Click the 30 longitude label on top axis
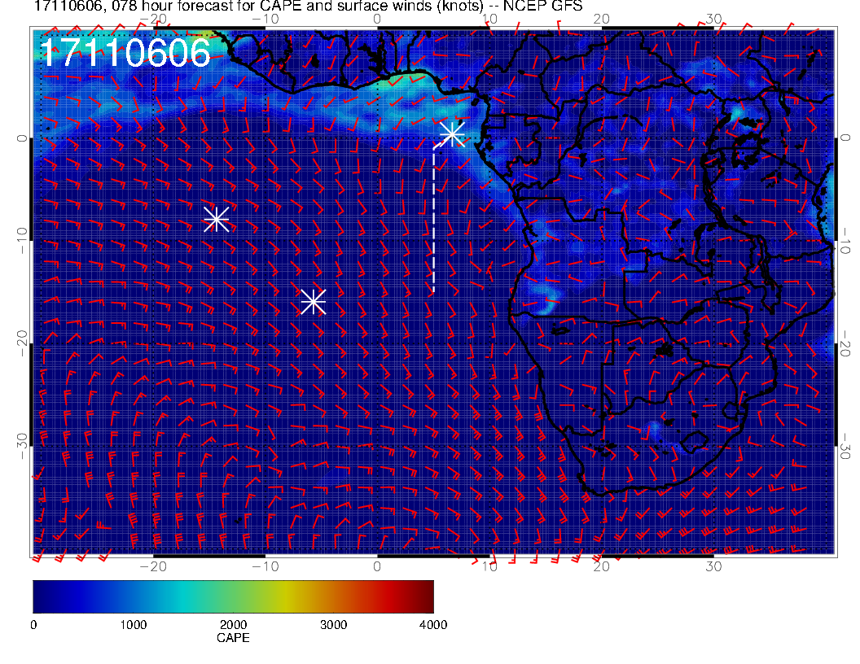860x664 pixels. pyautogui.click(x=713, y=19)
